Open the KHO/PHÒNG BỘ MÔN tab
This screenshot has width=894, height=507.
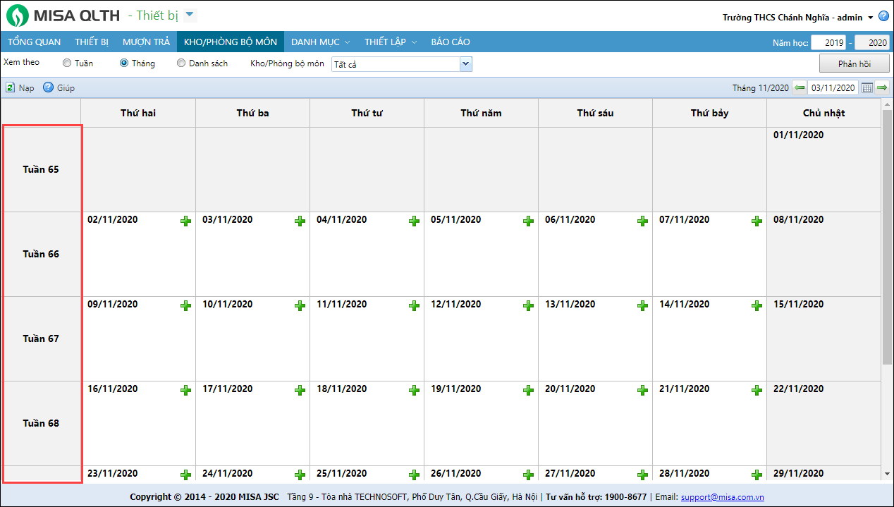tap(231, 42)
